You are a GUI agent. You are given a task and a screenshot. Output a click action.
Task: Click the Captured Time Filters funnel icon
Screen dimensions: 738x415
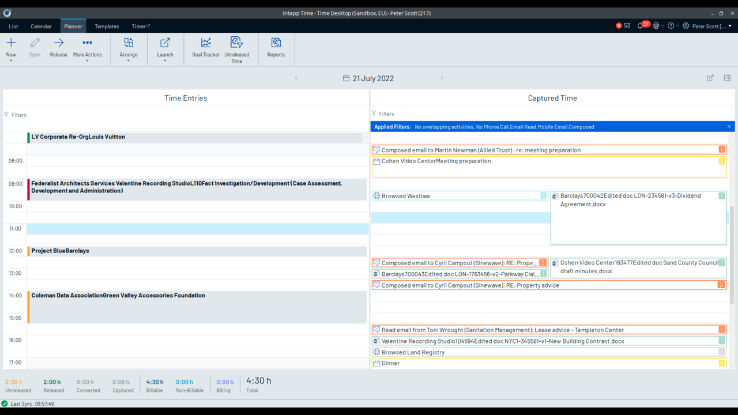[x=374, y=114]
